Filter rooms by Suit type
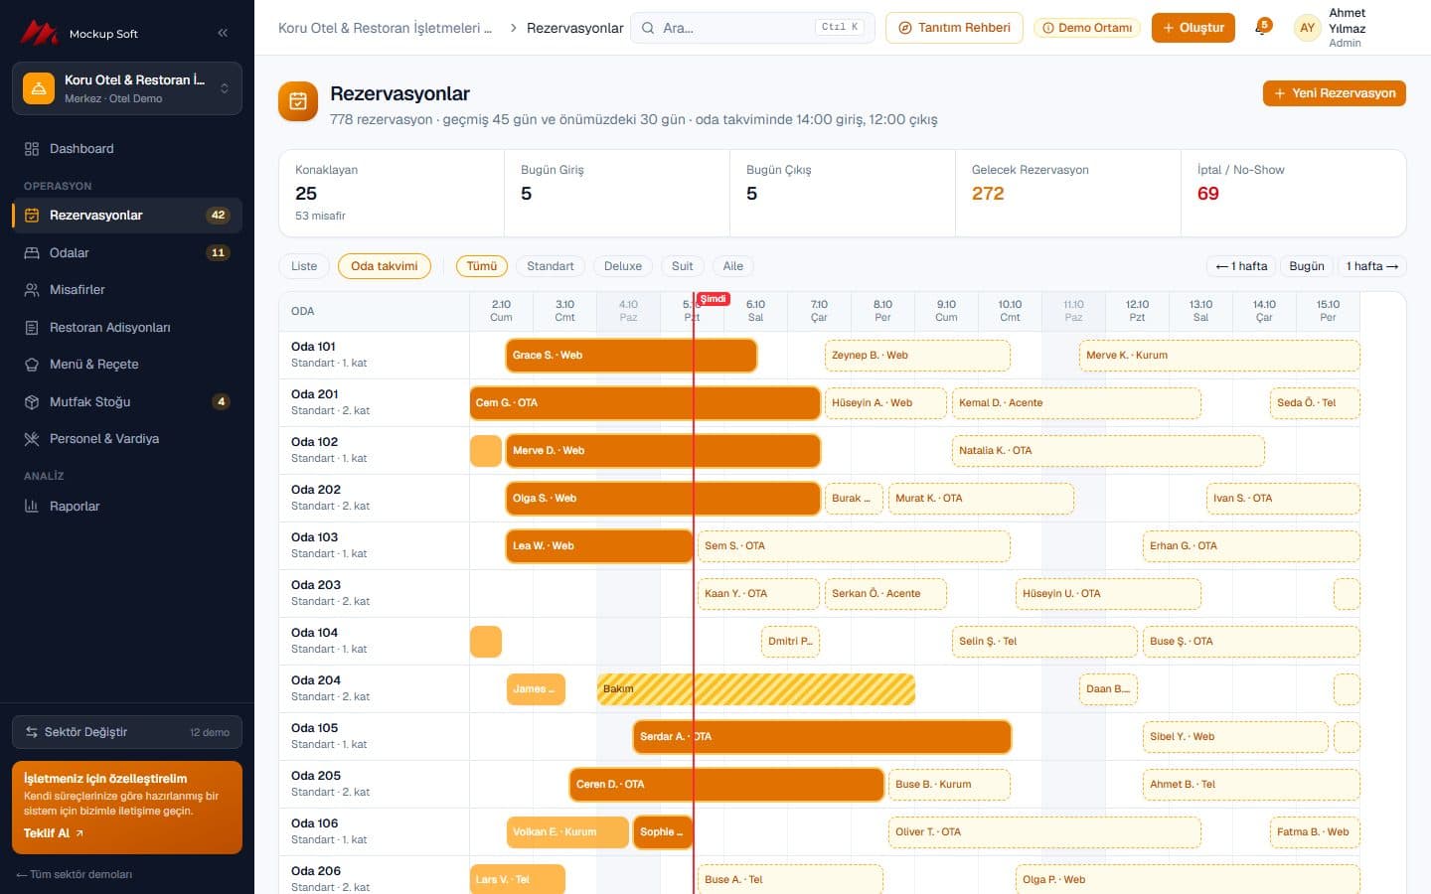Viewport: 1431px width, 894px height. click(x=683, y=266)
